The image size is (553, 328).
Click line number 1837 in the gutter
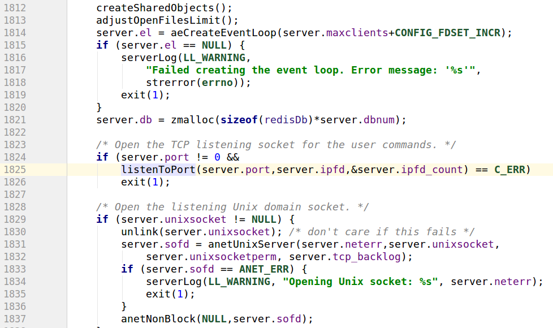coord(15,319)
